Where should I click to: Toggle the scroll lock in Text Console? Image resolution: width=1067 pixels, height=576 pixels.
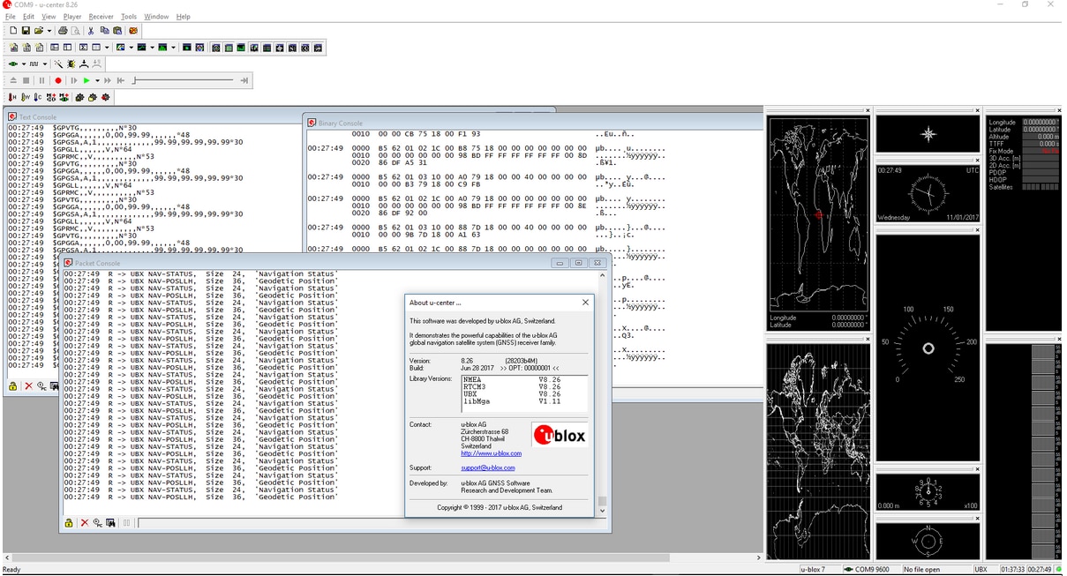coord(12,385)
